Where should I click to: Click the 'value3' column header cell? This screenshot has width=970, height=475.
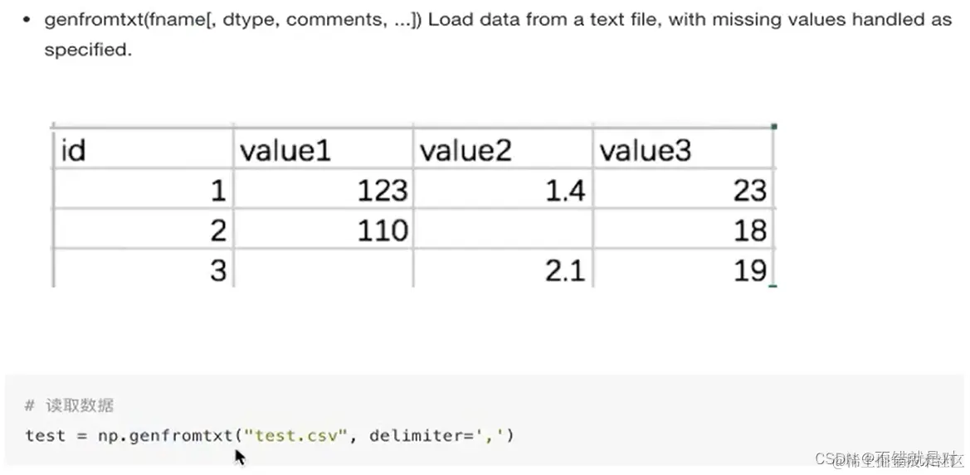tap(683, 150)
